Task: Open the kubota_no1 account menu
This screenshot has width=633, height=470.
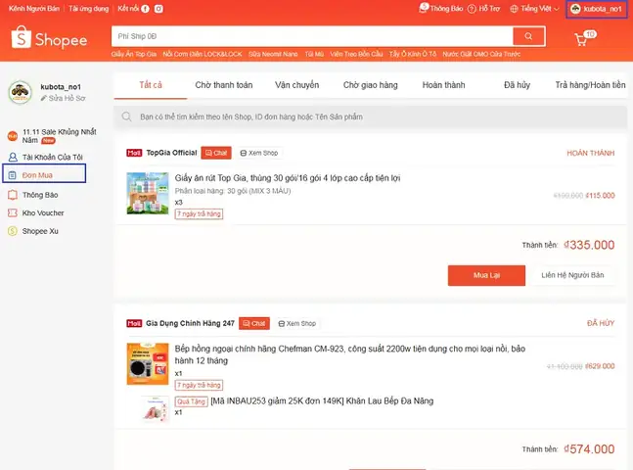Action: pos(597,9)
